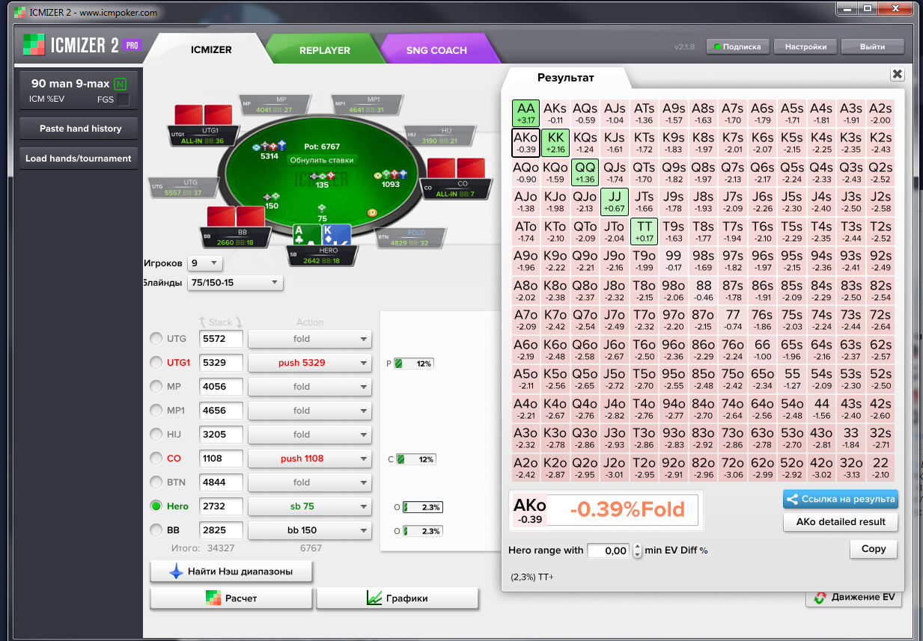923x641 pixels.
Task: Copy the hero range with Copy button
Action: click(x=874, y=549)
